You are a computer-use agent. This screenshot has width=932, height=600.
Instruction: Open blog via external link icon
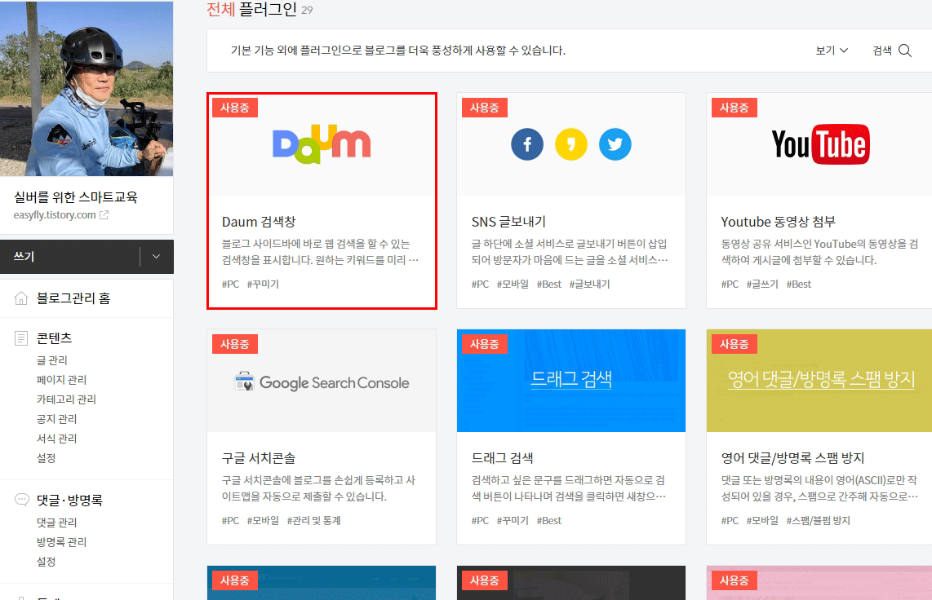104,215
